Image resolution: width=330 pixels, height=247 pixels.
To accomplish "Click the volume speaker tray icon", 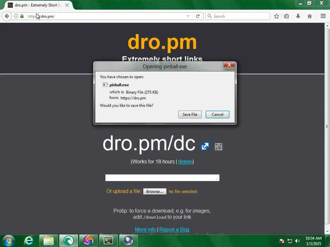I will pos(297,241).
